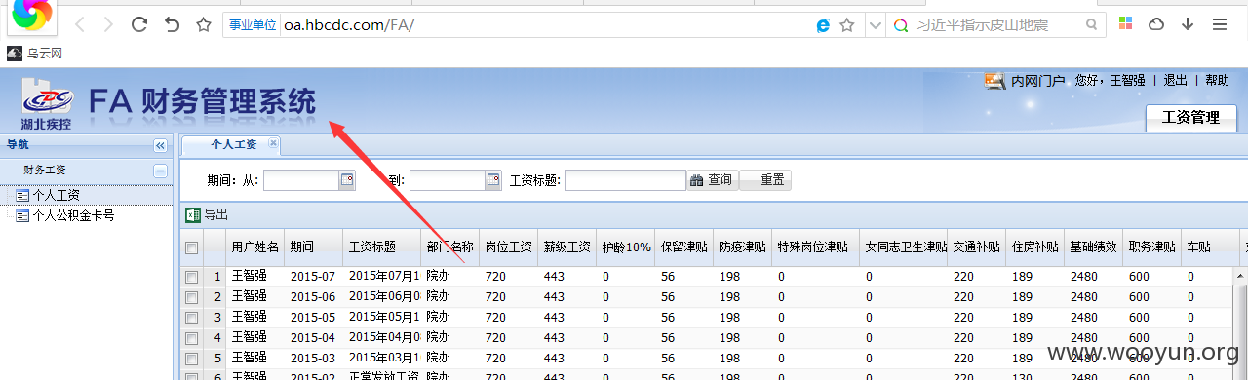Open the 乌云网 bookmark
Screen dimensions: 1248x380
click(35, 54)
